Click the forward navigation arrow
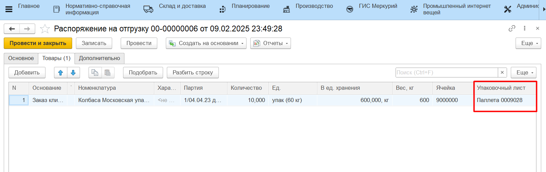 pyautogui.click(x=27, y=29)
